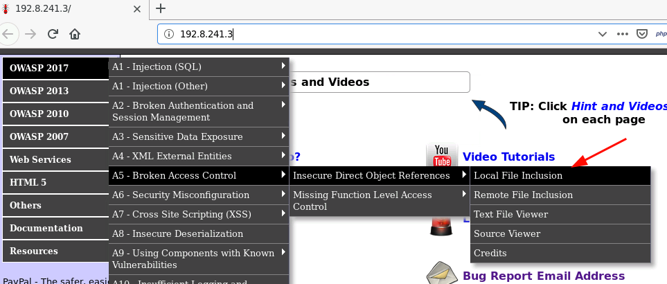Click the browser back arrow button
Image resolution: width=667 pixels, height=284 pixels.
click(8, 34)
